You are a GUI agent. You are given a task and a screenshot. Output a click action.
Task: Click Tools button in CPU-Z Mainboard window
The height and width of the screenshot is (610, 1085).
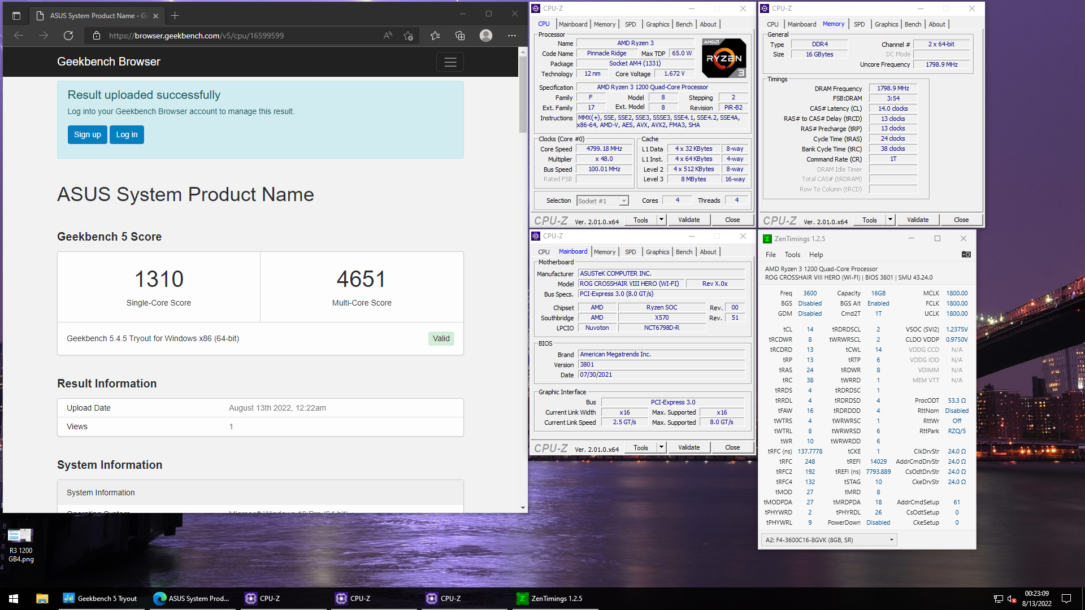coord(641,447)
